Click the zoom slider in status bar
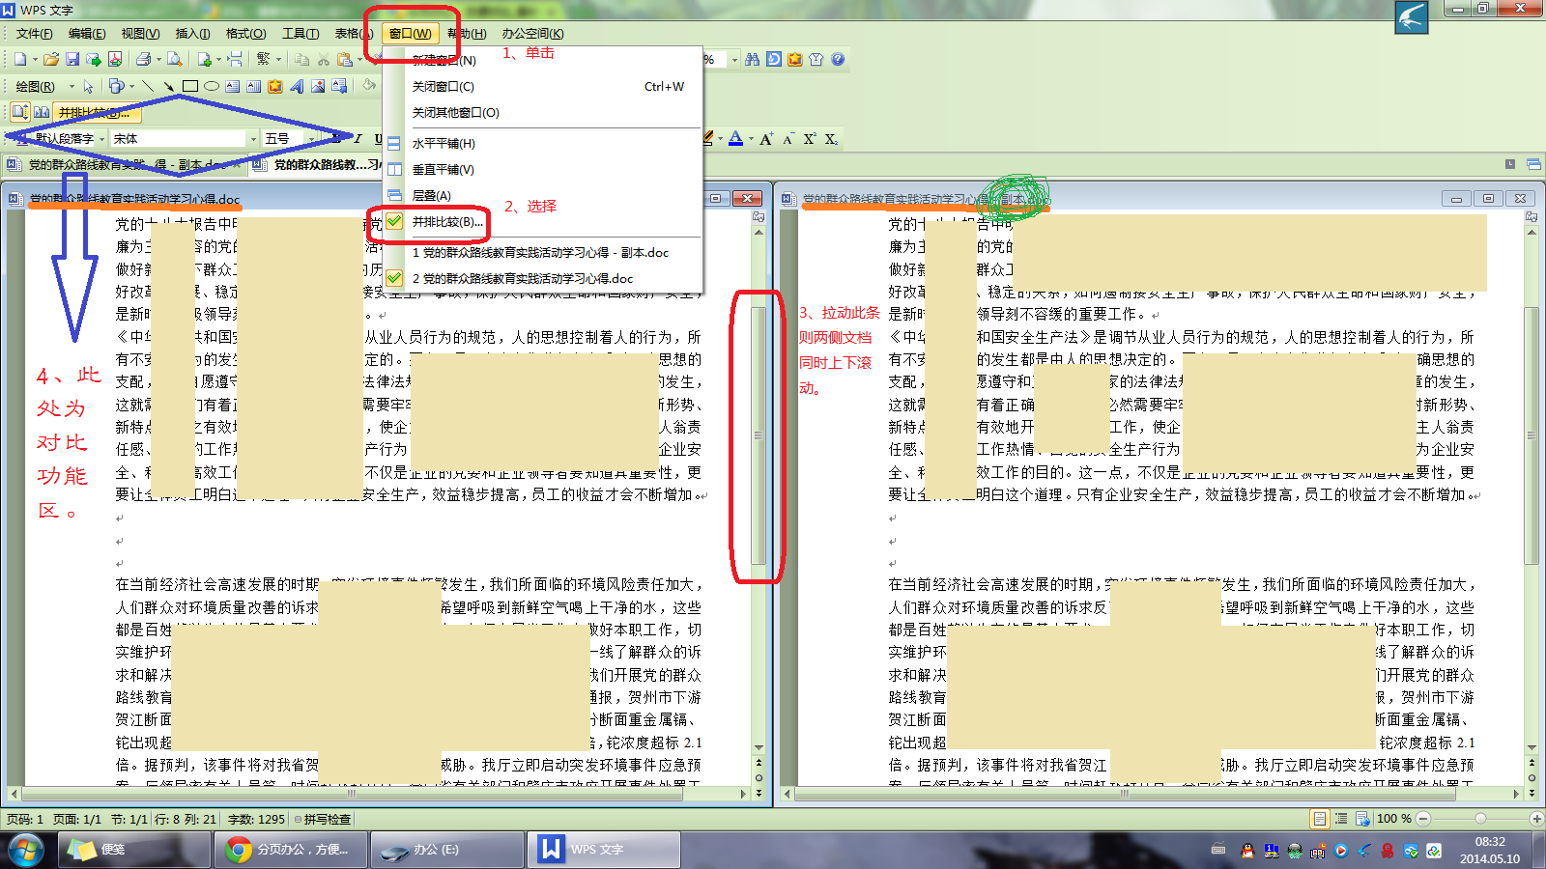1546x869 pixels. pyautogui.click(x=1479, y=819)
